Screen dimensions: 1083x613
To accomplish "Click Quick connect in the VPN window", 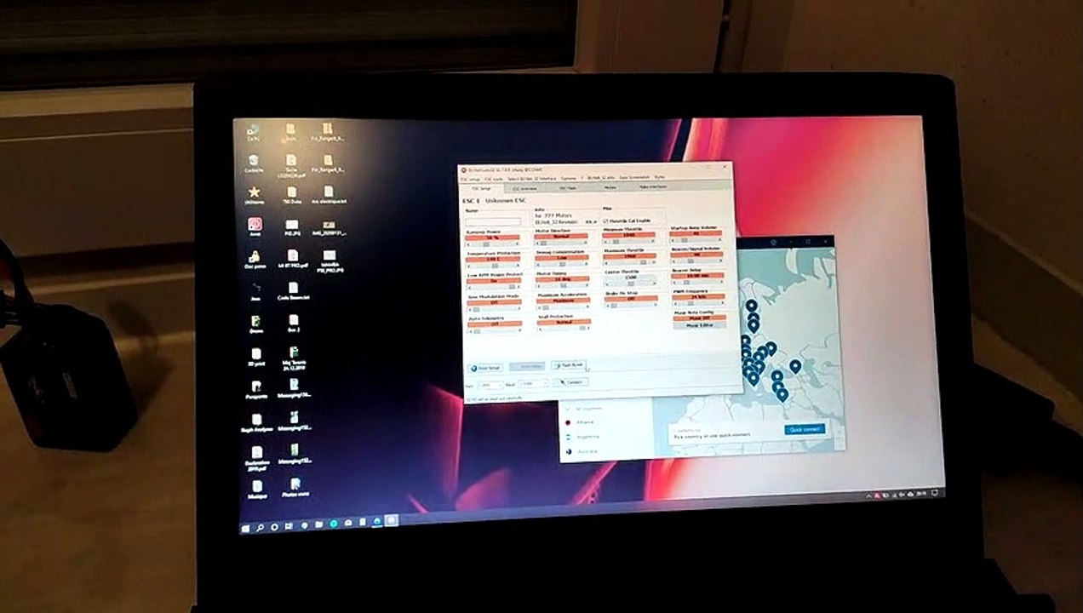I will [805, 429].
